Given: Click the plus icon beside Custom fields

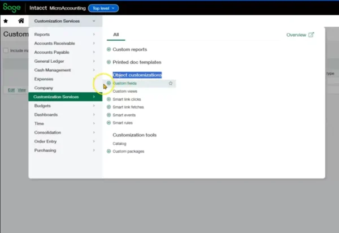Looking at the screenshot, I should pyautogui.click(x=108, y=83).
